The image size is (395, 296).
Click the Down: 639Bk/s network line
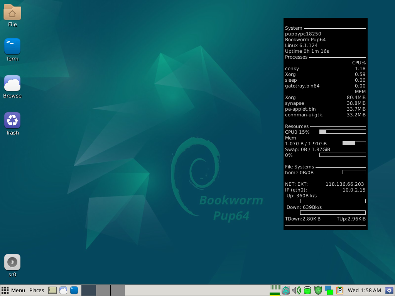304,207
